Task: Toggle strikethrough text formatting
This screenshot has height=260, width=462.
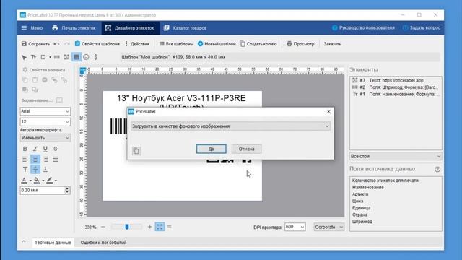Action: click(56, 149)
